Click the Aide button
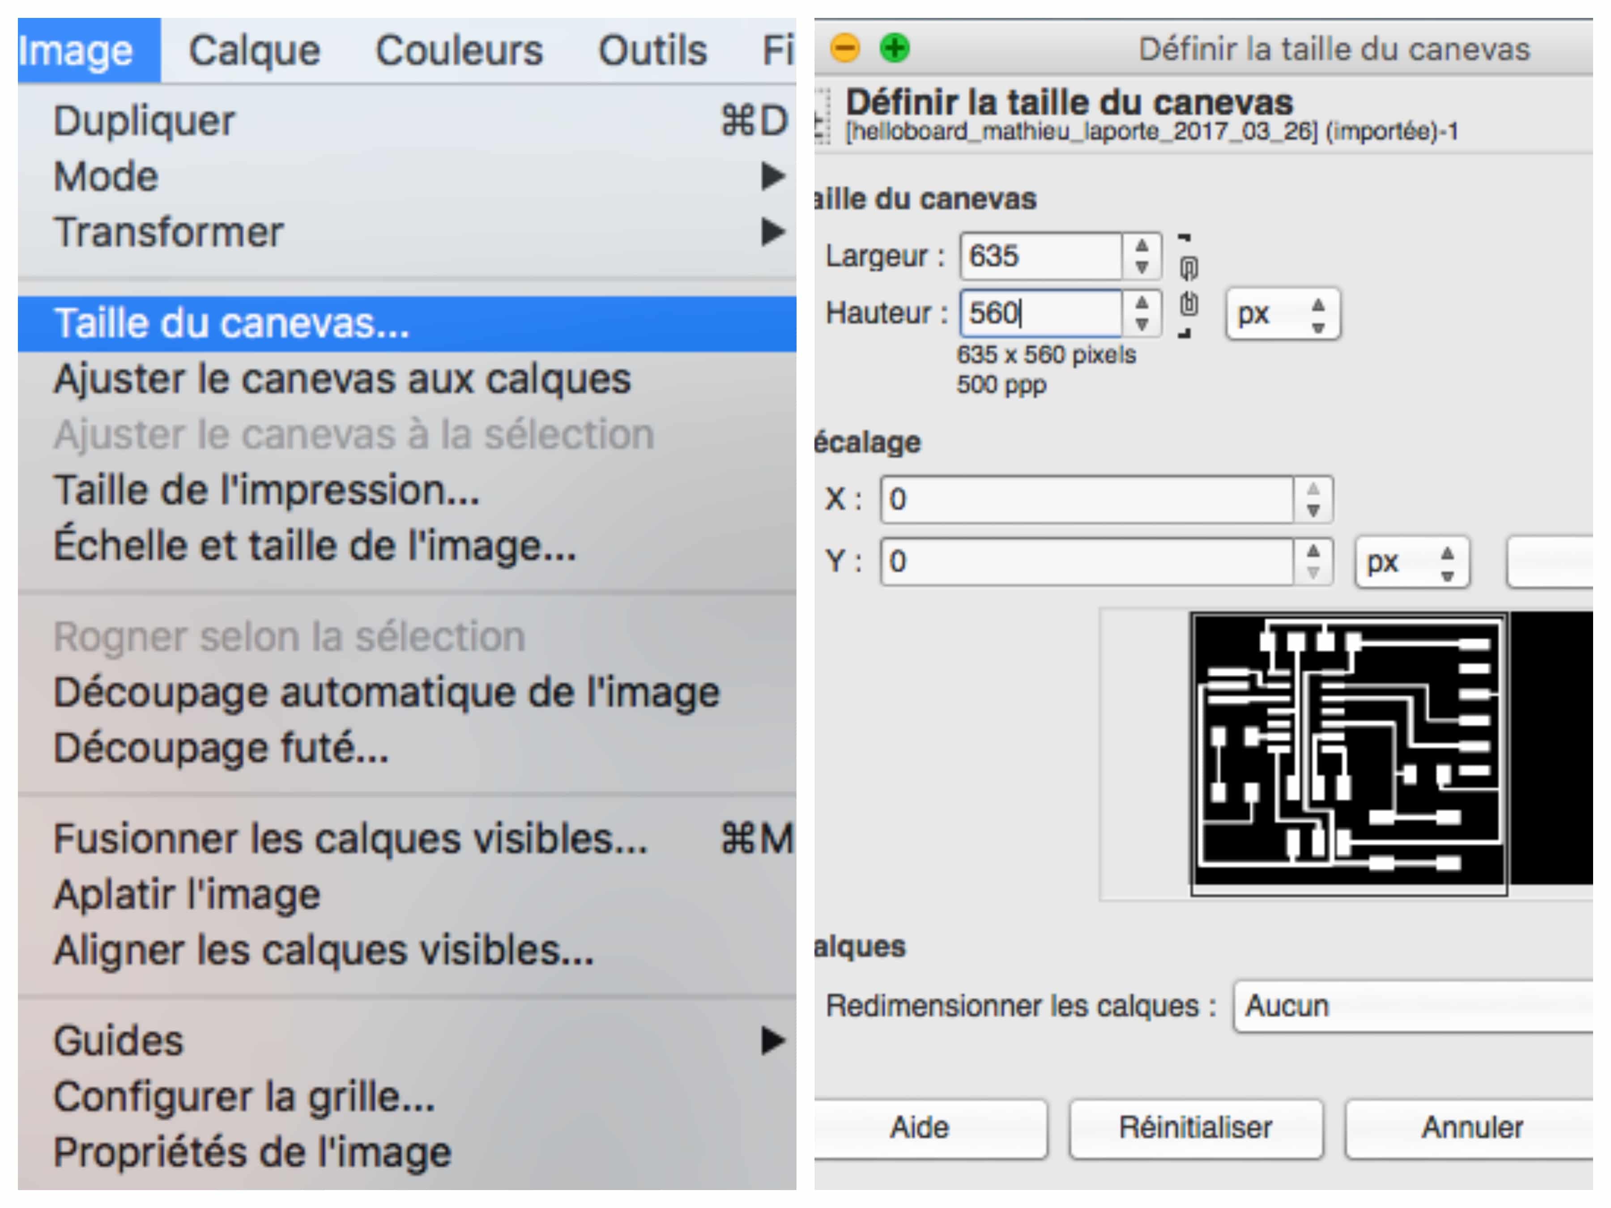The height and width of the screenshot is (1208, 1611). (930, 1128)
